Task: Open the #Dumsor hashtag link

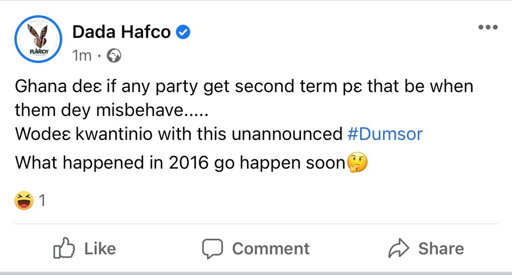Action: [385, 134]
